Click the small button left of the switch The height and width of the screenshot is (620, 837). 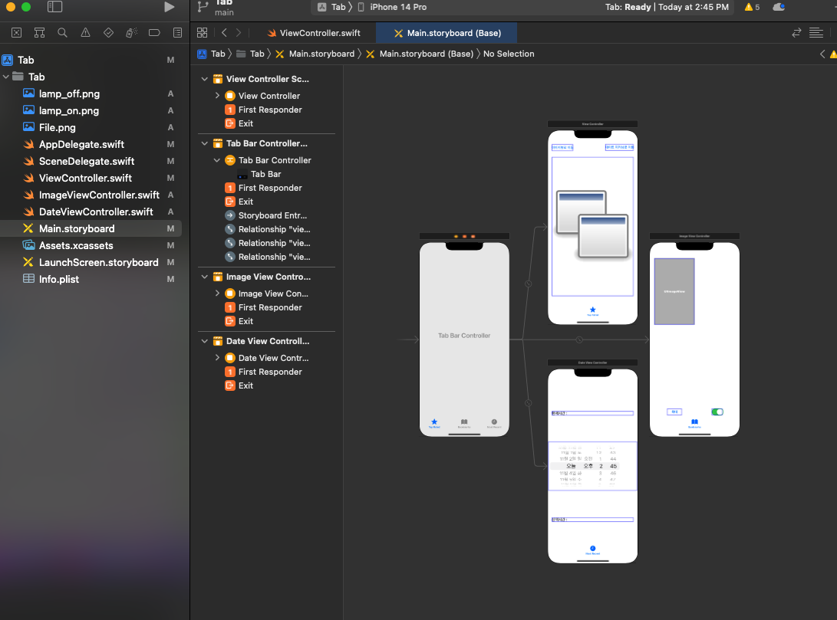pos(674,412)
